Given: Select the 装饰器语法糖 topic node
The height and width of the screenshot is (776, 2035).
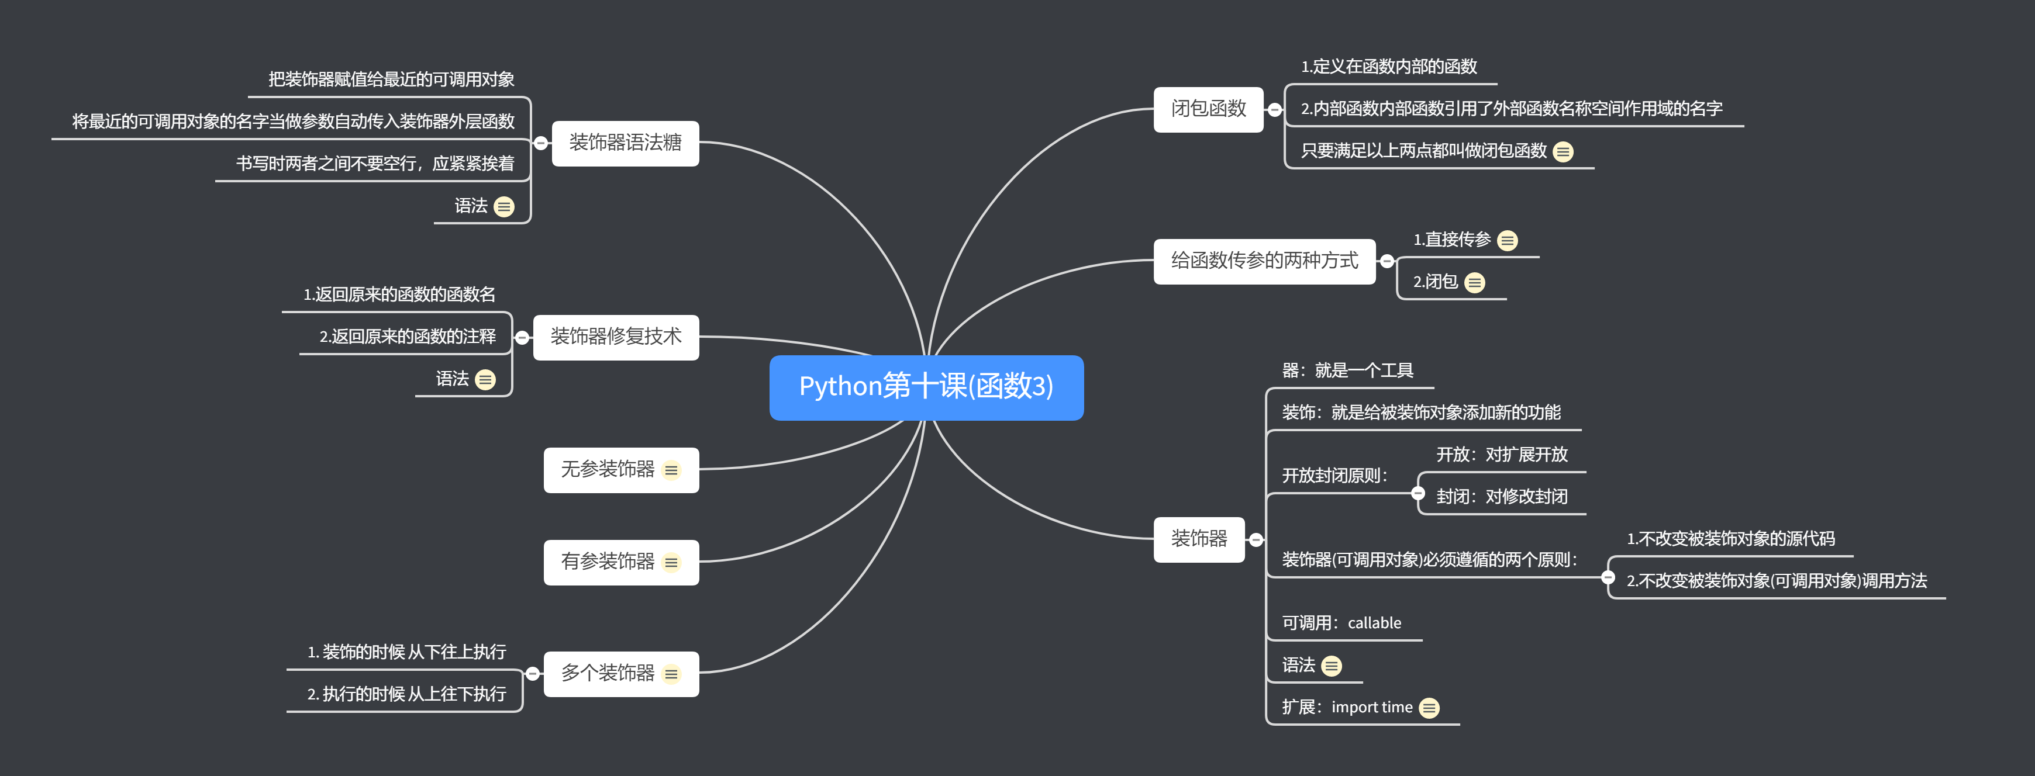Looking at the screenshot, I should [625, 143].
